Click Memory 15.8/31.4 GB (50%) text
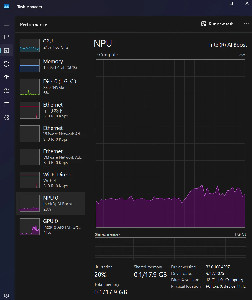 pos(60,67)
